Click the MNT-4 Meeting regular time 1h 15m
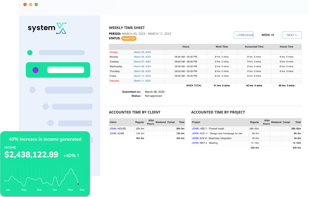The width and height of the screenshot is (309, 197). [255, 143]
